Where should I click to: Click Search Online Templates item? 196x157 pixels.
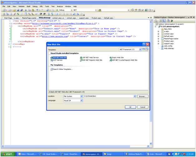[x=62, y=69]
